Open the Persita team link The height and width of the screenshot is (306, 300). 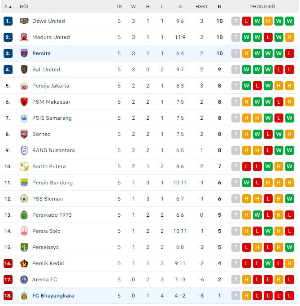41,53
